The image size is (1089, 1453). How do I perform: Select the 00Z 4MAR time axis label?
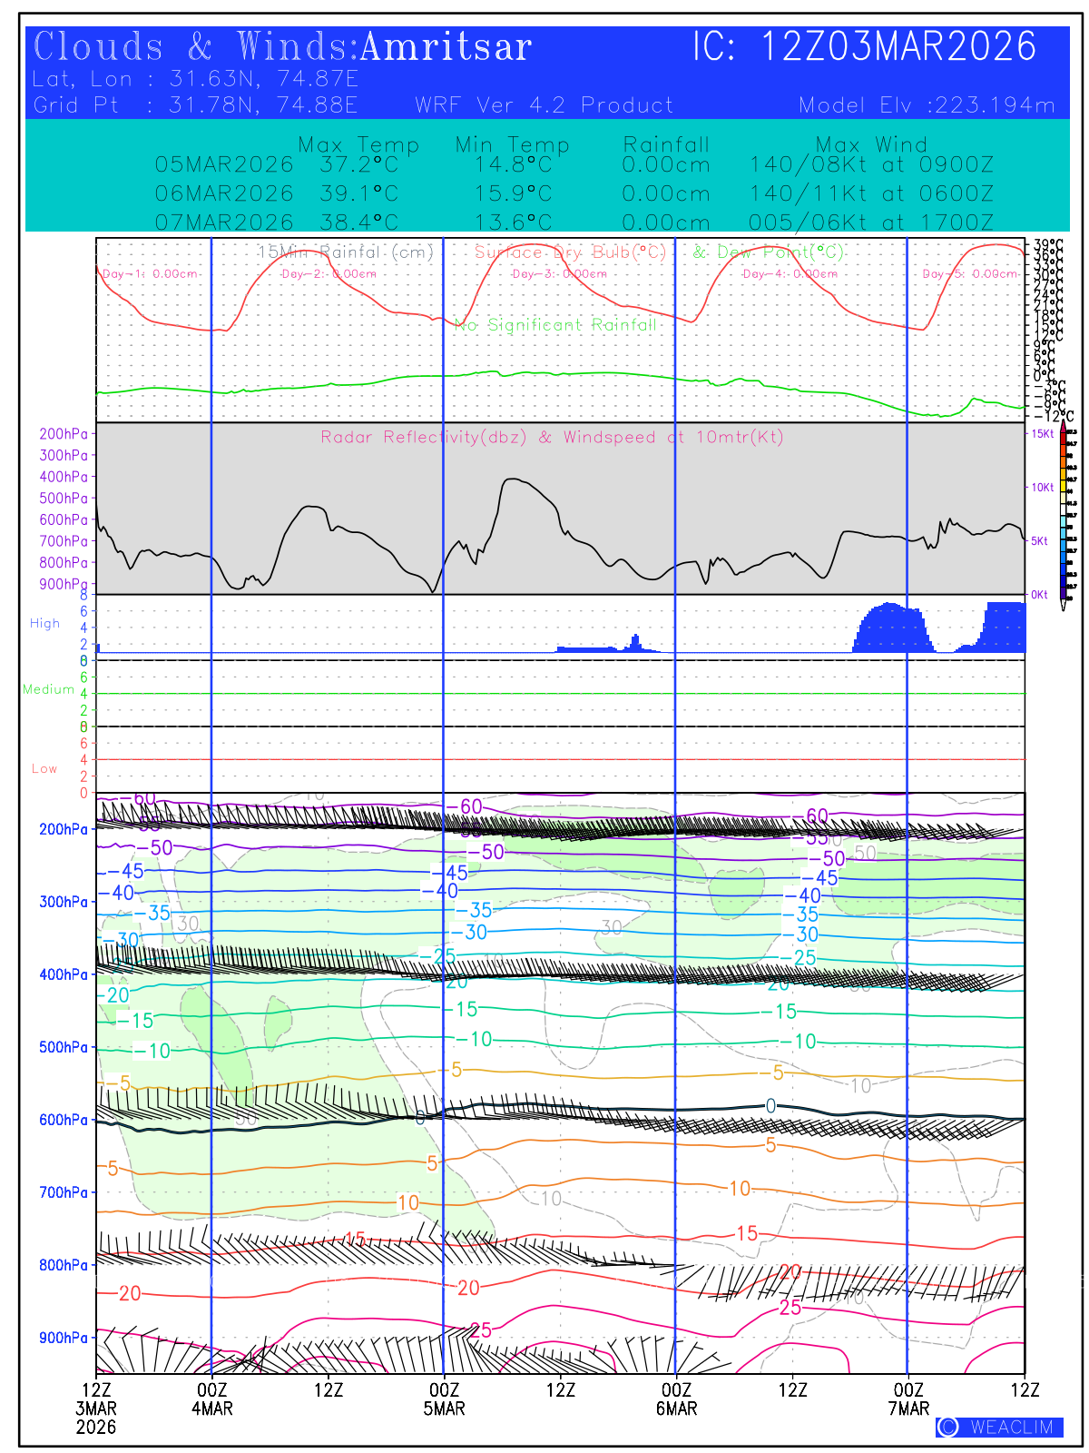click(x=211, y=1399)
